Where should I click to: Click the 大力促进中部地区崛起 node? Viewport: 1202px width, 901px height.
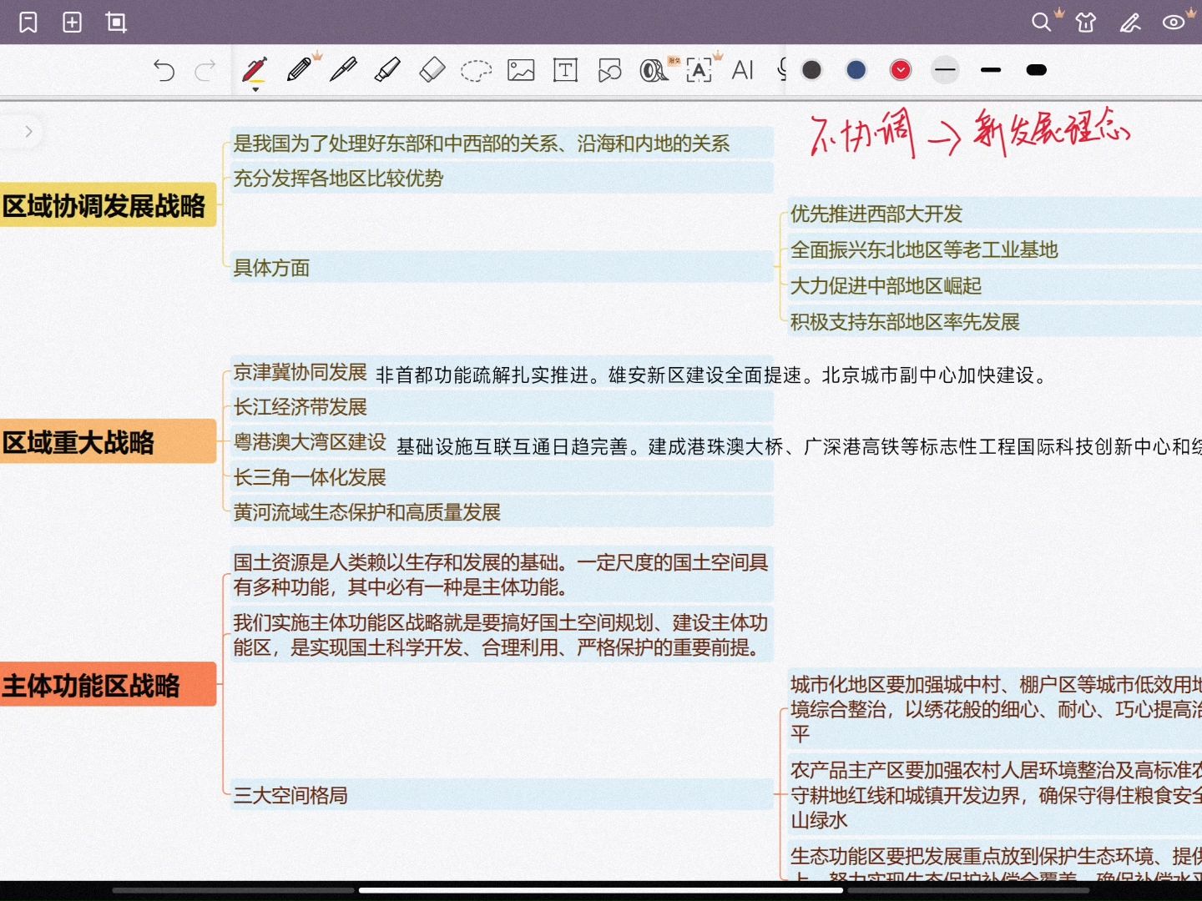point(994,285)
